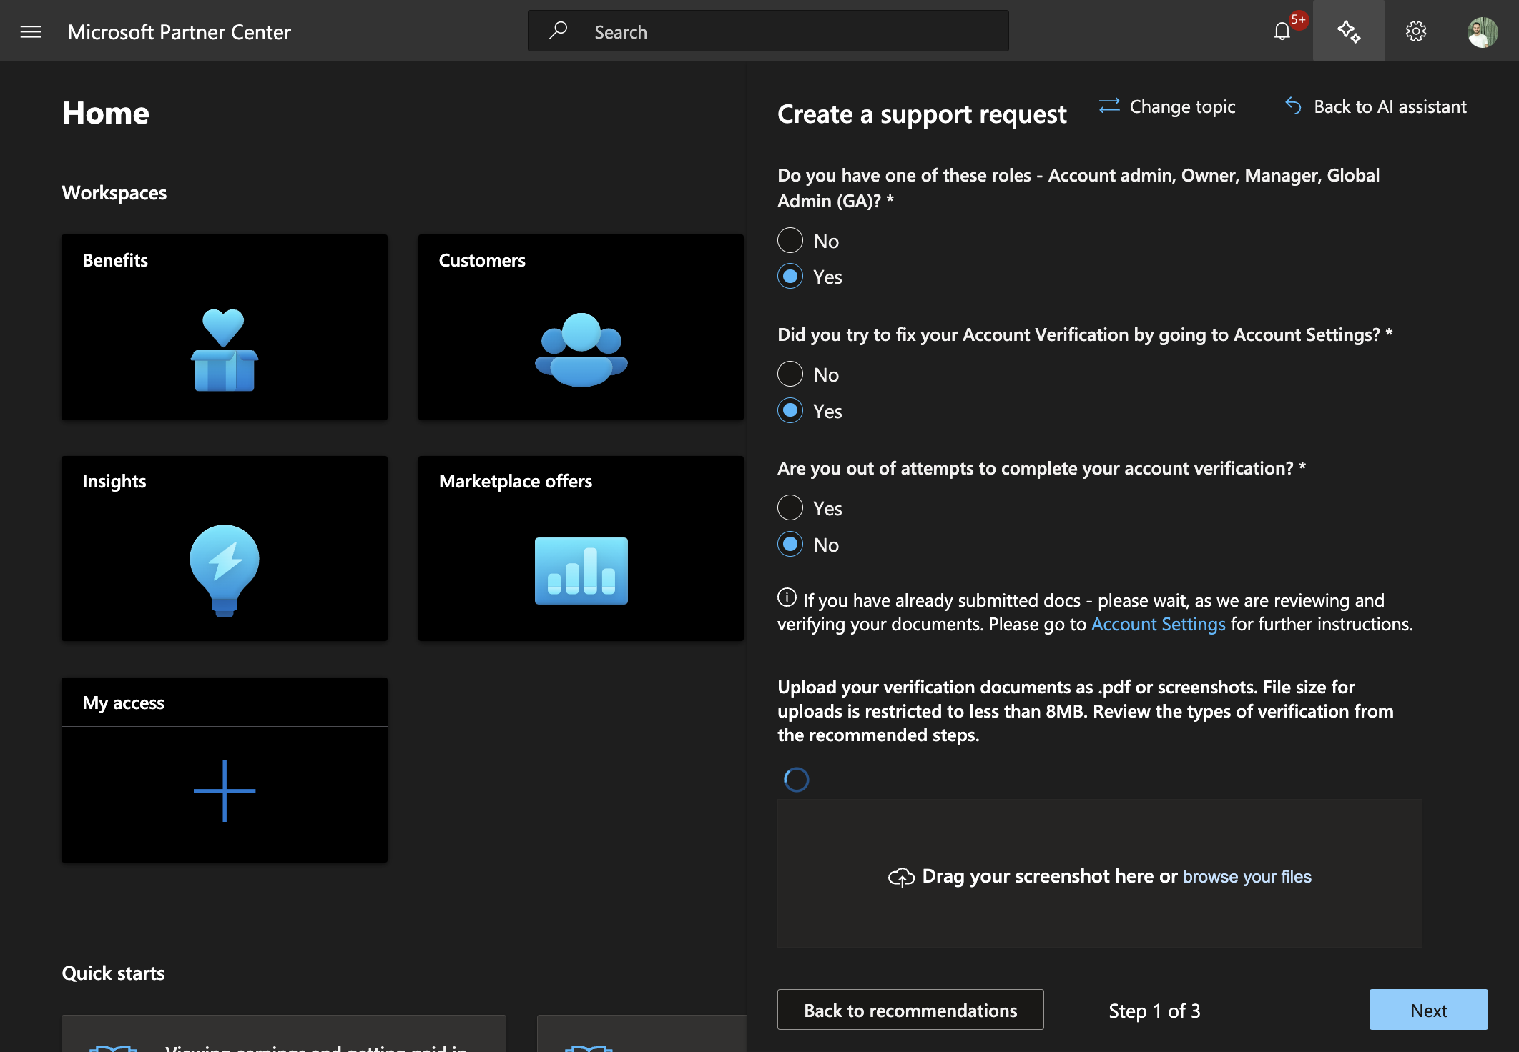Open the My access workspace title
Viewport: 1519px width, 1052px height.
[x=123, y=703]
